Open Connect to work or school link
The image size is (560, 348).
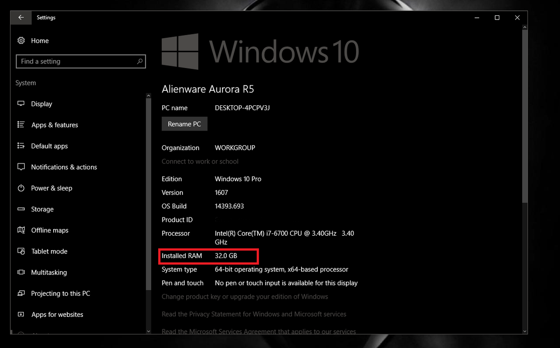(200, 162)
